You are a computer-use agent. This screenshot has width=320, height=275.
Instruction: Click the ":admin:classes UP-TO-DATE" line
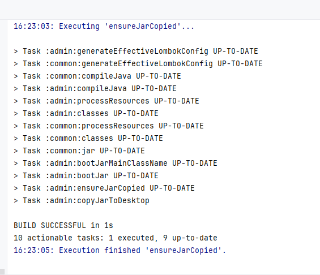[x=86, y=114]
